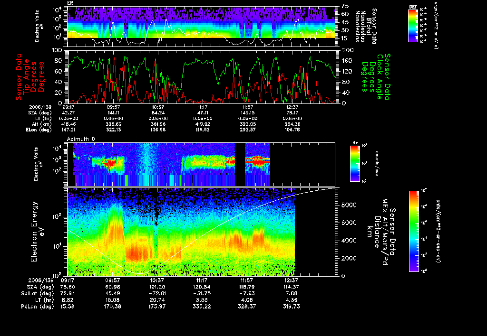Click the 09:57 time label above SZA 141.11
This screenshot has width=487, height=336.
(113, 107)
